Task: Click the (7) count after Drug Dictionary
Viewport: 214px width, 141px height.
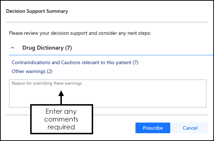Action: (x=68, y=48)
